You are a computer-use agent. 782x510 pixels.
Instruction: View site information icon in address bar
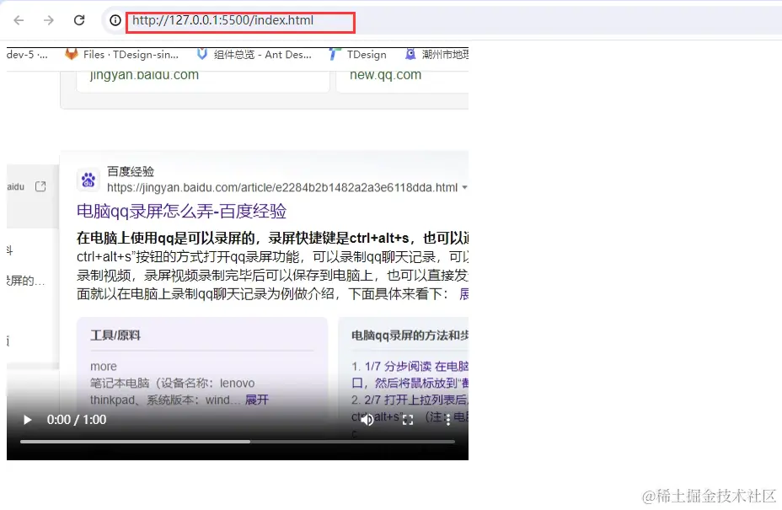coord(115,20)
